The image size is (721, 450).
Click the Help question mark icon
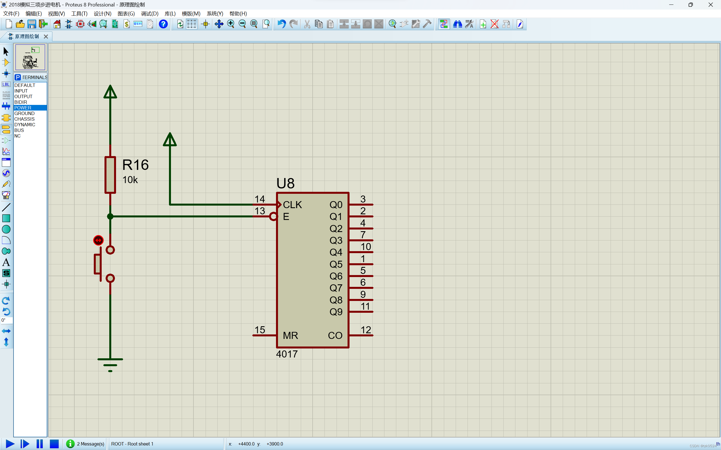click(x=163, y=24)
